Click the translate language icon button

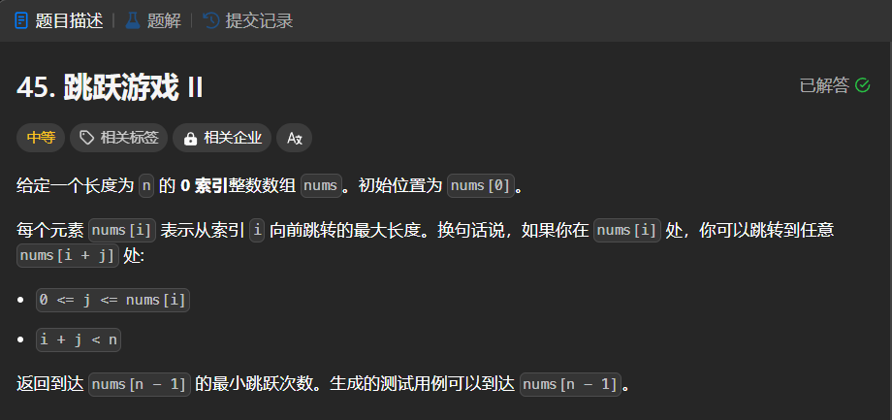click(294, 138)
